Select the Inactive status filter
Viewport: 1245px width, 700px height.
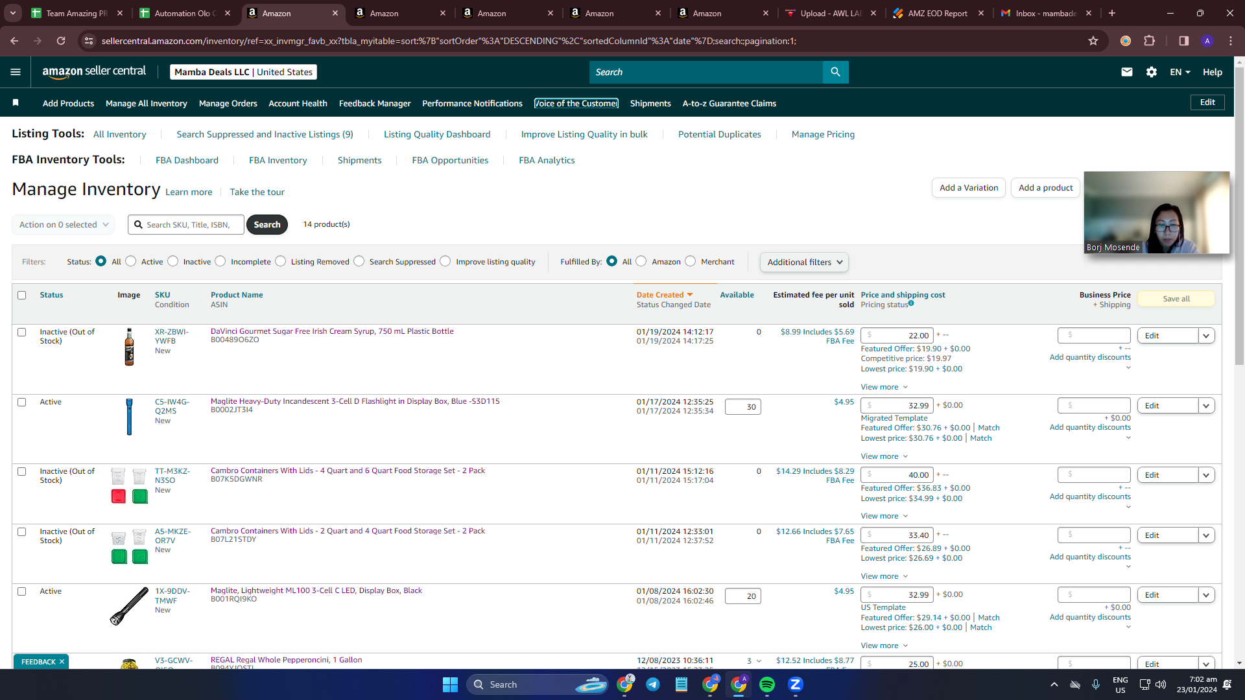point(172,261)
